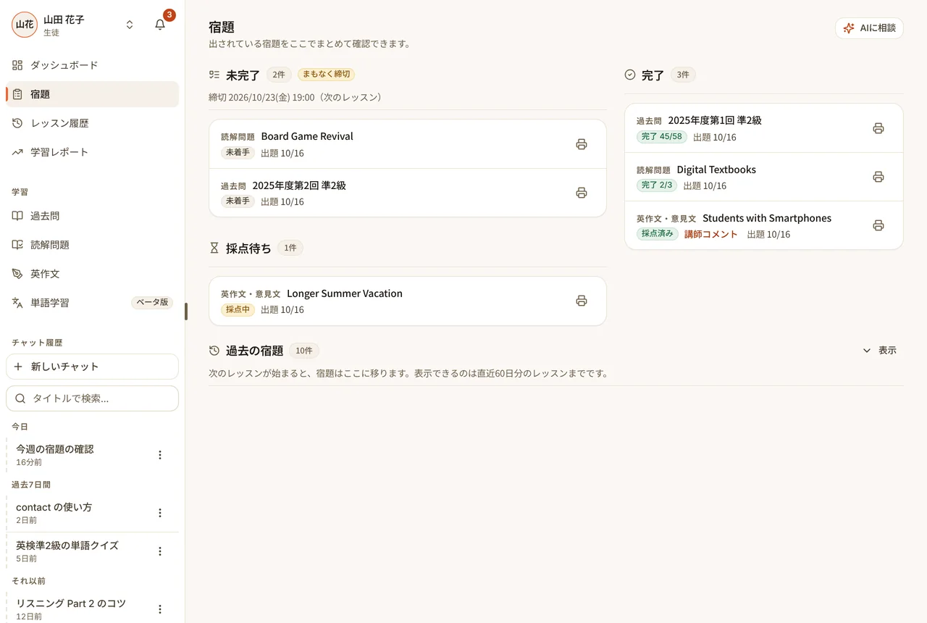Click the AIに相談 button

point(869,28)
